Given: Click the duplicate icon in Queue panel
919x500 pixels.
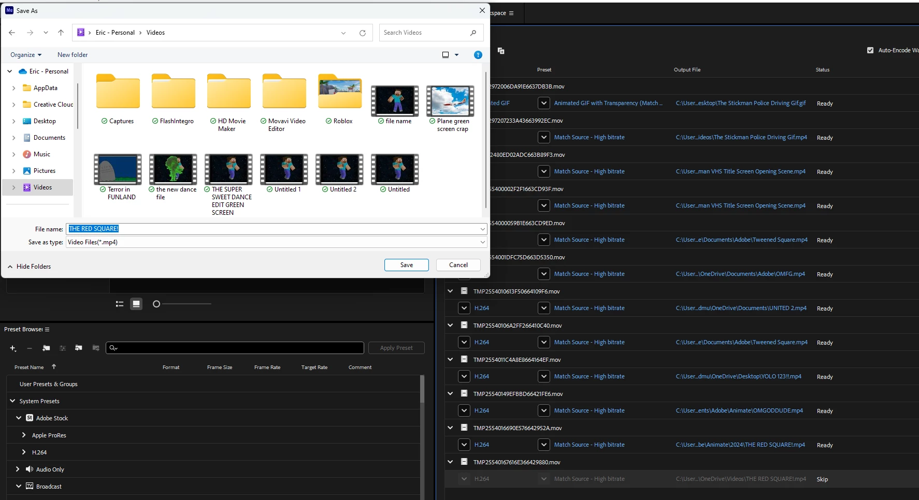Looking at the screenshot, I should point(501,51).
